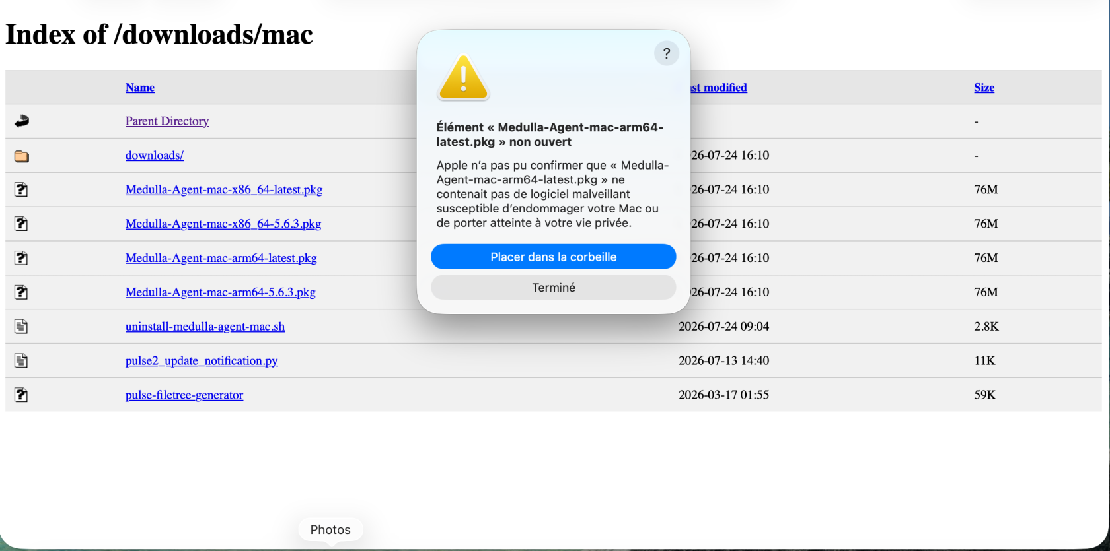Open uninstall-medulla-agent-mac.sh link
The height and width of the screenshot is (551, 1110).
[x=205, y=327]
